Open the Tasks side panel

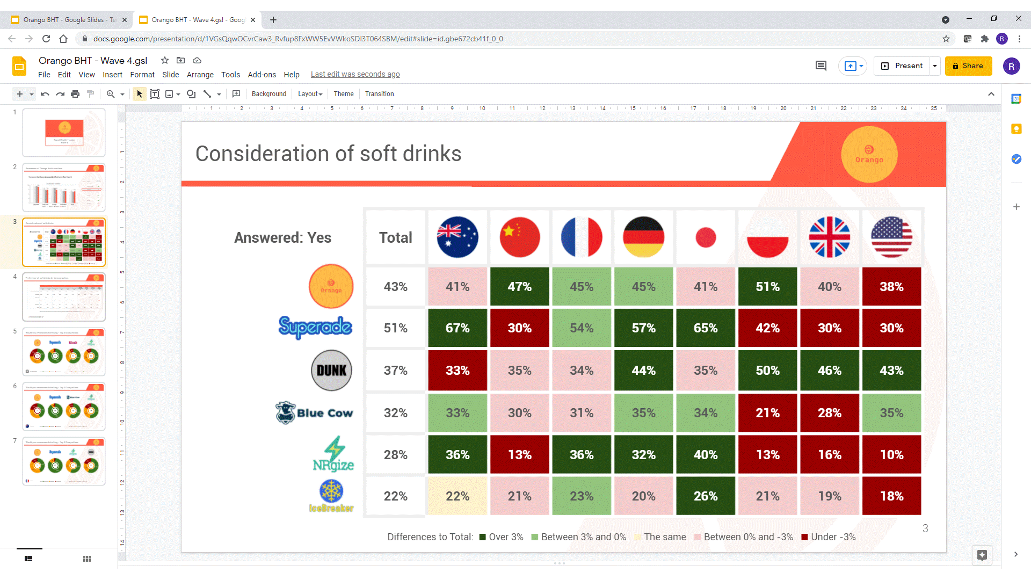point(1016,159)
